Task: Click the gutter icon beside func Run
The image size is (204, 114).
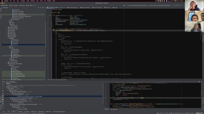Action: (50, 29)
